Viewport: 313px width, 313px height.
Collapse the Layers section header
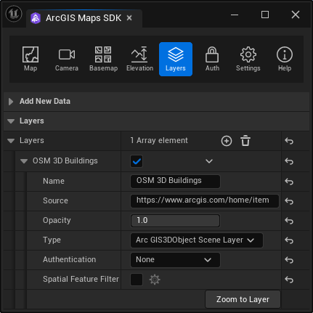[x=11, y=121]
